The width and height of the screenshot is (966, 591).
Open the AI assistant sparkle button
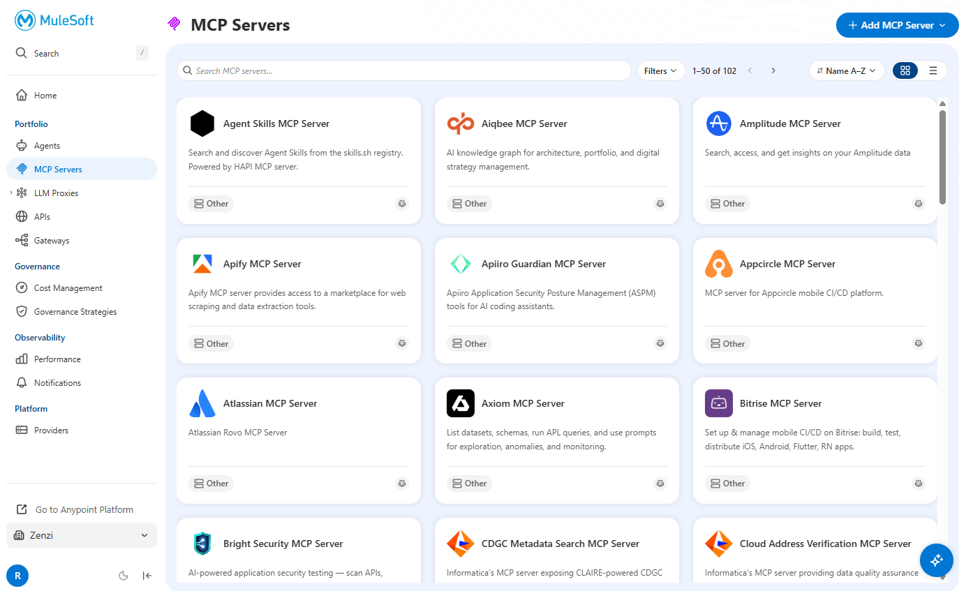(x=937, y=560)
